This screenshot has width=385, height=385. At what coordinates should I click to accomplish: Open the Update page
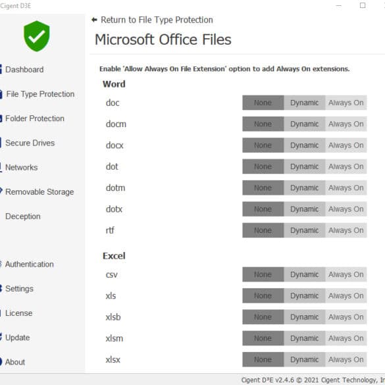tap(17, 338)
